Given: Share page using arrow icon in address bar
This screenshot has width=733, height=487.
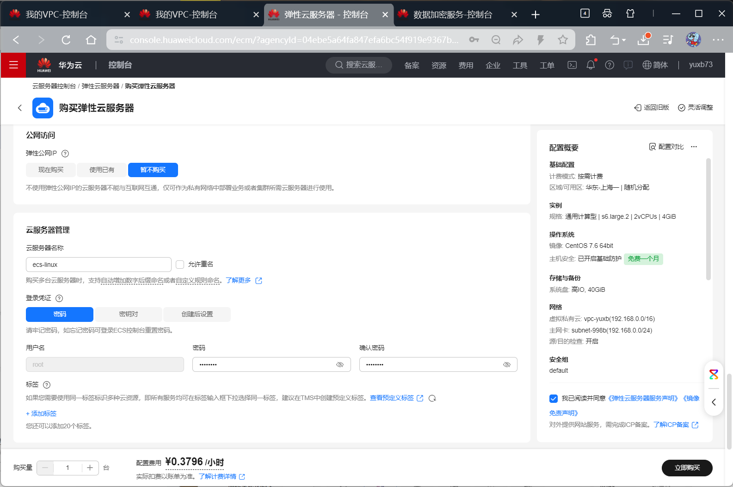Looking at the screenshot, I should click(518, 40).
